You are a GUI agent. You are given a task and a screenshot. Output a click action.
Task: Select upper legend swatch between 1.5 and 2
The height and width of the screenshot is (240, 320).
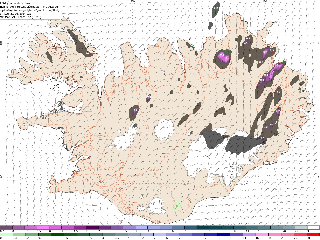click(x=80, y=227)
